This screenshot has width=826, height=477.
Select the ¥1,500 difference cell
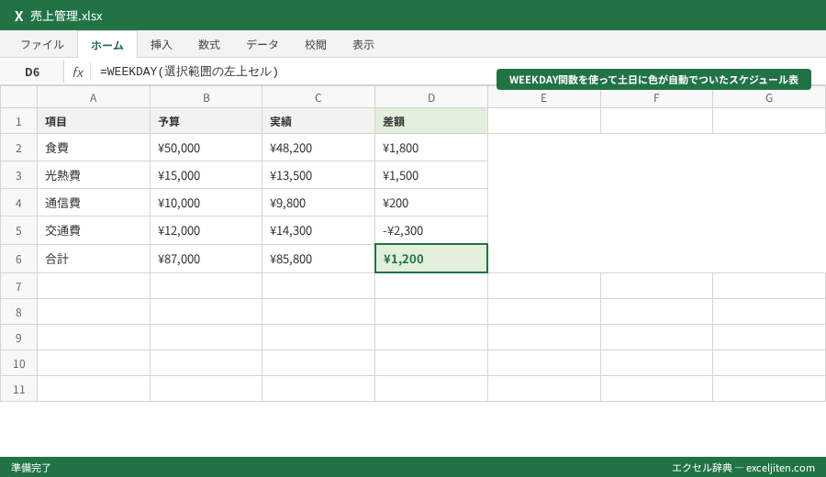pos(431,175)
